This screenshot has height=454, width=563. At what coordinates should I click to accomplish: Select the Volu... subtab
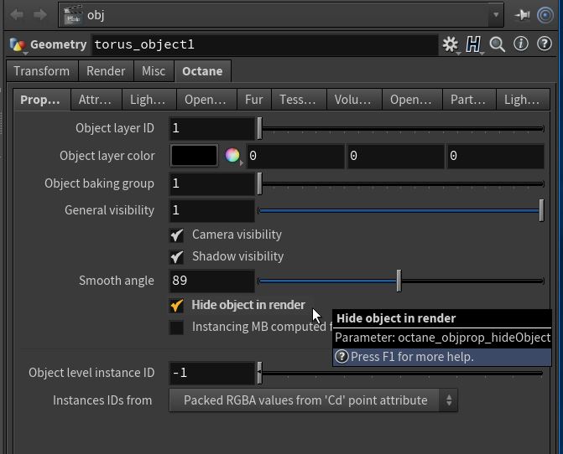(x=353, y=100)
